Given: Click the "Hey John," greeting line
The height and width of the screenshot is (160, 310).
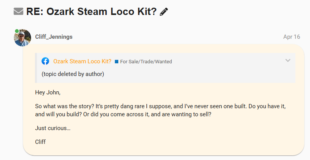Looking at the screenshot, I should (x=48, y=92).
